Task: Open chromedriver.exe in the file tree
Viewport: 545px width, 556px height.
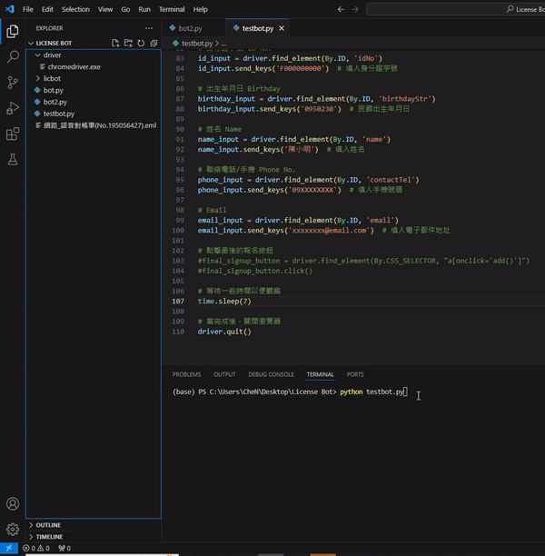Action: pos(93,67)
